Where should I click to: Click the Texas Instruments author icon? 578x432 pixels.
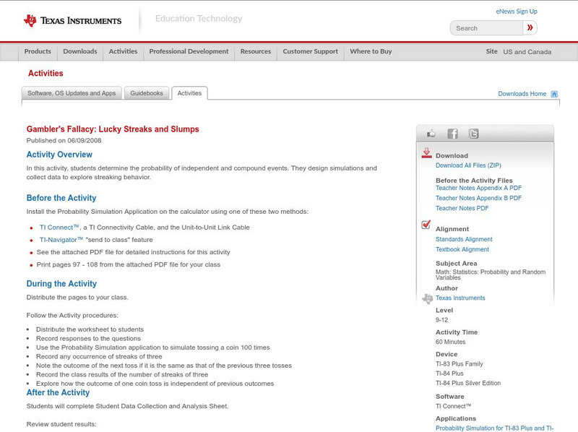click(426, 298)
